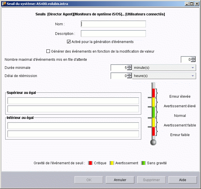Image resolution: width=201 pixels, height=189 pixels.
Task: Click the Normal severity label
Action: (180, 116)
